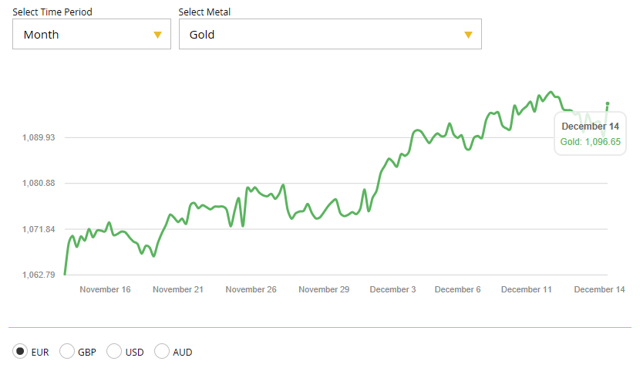This screenshot has height=368, width=640.
Task: Open the Month time period dropdown
Action: [91, 35]
